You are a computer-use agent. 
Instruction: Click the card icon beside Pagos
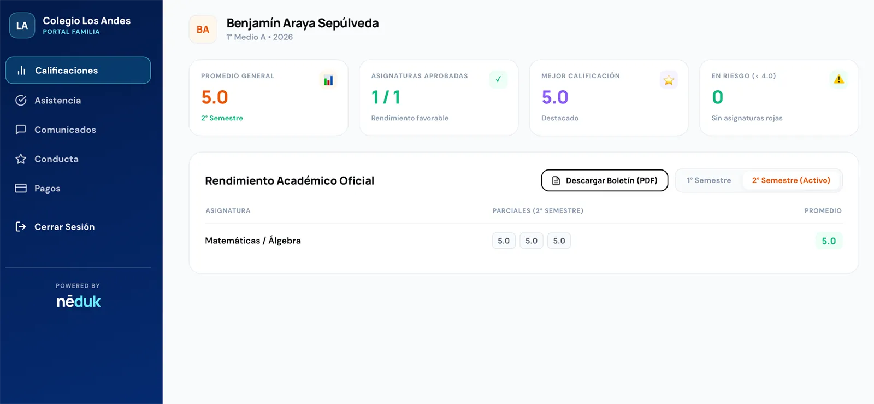pos(21,189)
